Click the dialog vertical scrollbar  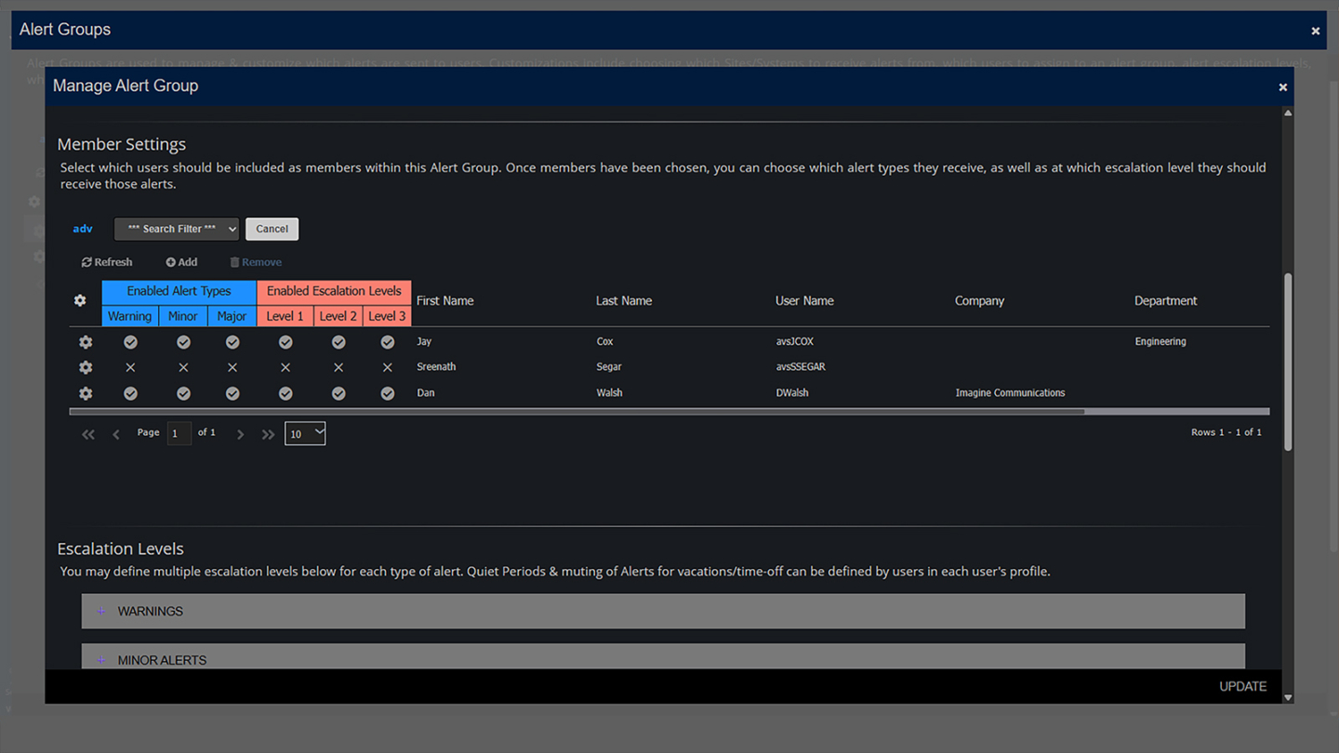pyautogui.click(x=1288, y=363)
